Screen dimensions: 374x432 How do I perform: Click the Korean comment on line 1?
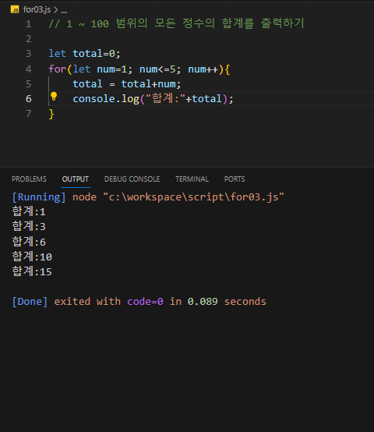tap(176, 23)
